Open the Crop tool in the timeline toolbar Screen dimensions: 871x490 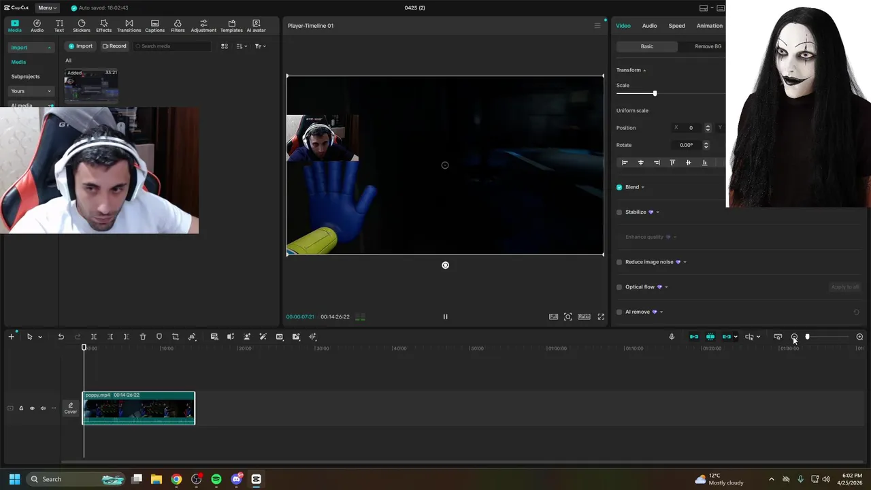coord(176,337)
